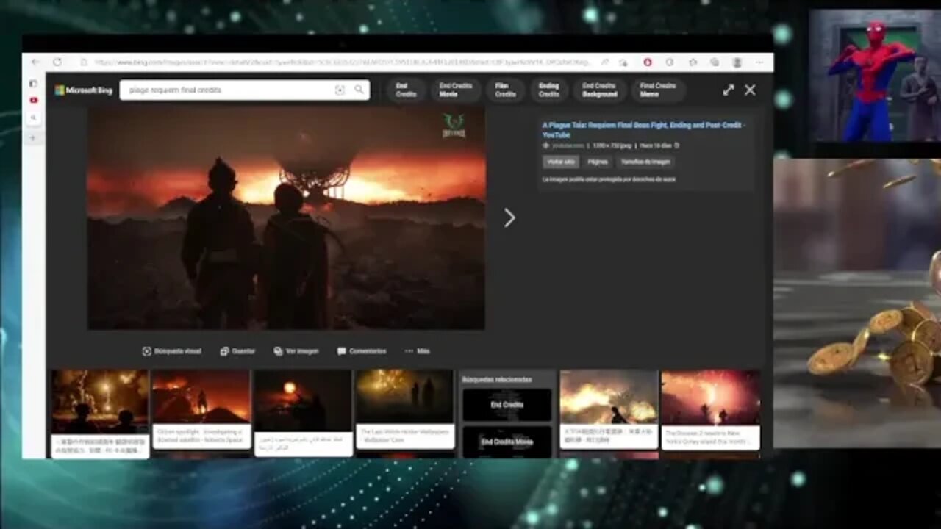Select the Film Credits suggestion chip

505,90
